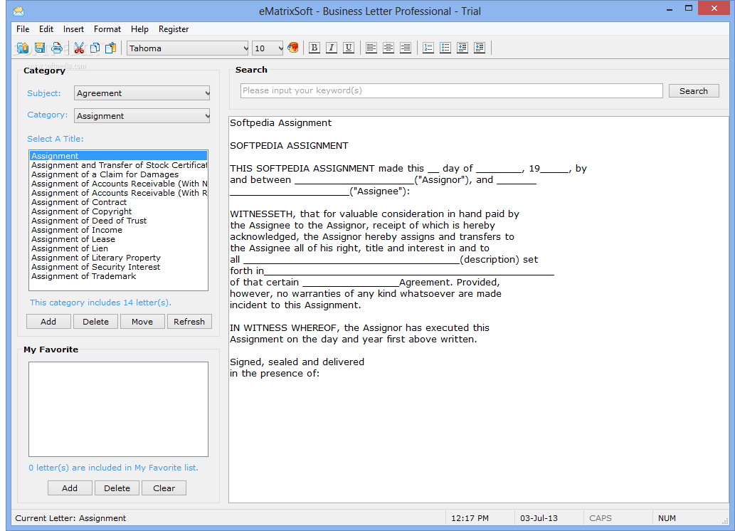Open the Edit menu
Image resolution: width=735 pixels, height=531 pixels.
(x=46, y=29)
